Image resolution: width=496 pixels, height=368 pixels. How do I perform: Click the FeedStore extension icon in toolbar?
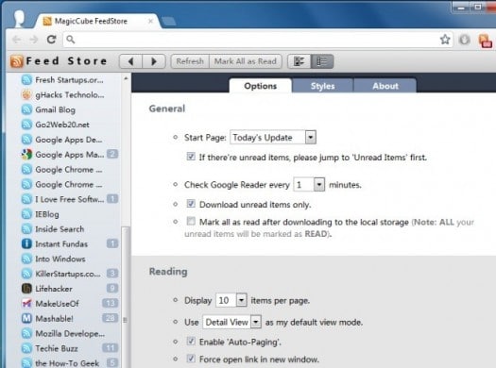pos(485,41)
